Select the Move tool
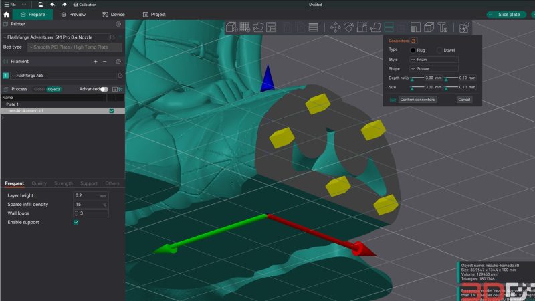The height and width of the screenshot is (301, 535). point(336,27)
